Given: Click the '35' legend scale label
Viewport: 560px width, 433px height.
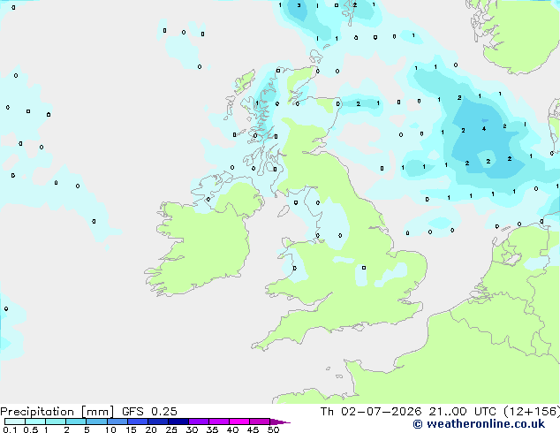Looking at the screenshot, I should tap(212, 429).
